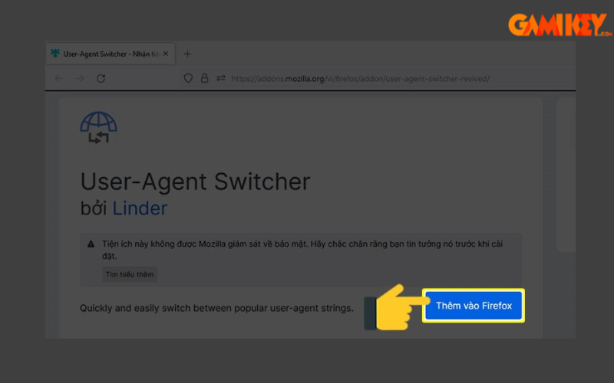Click the User-Agent Switcher title heading

pos(195,182)
